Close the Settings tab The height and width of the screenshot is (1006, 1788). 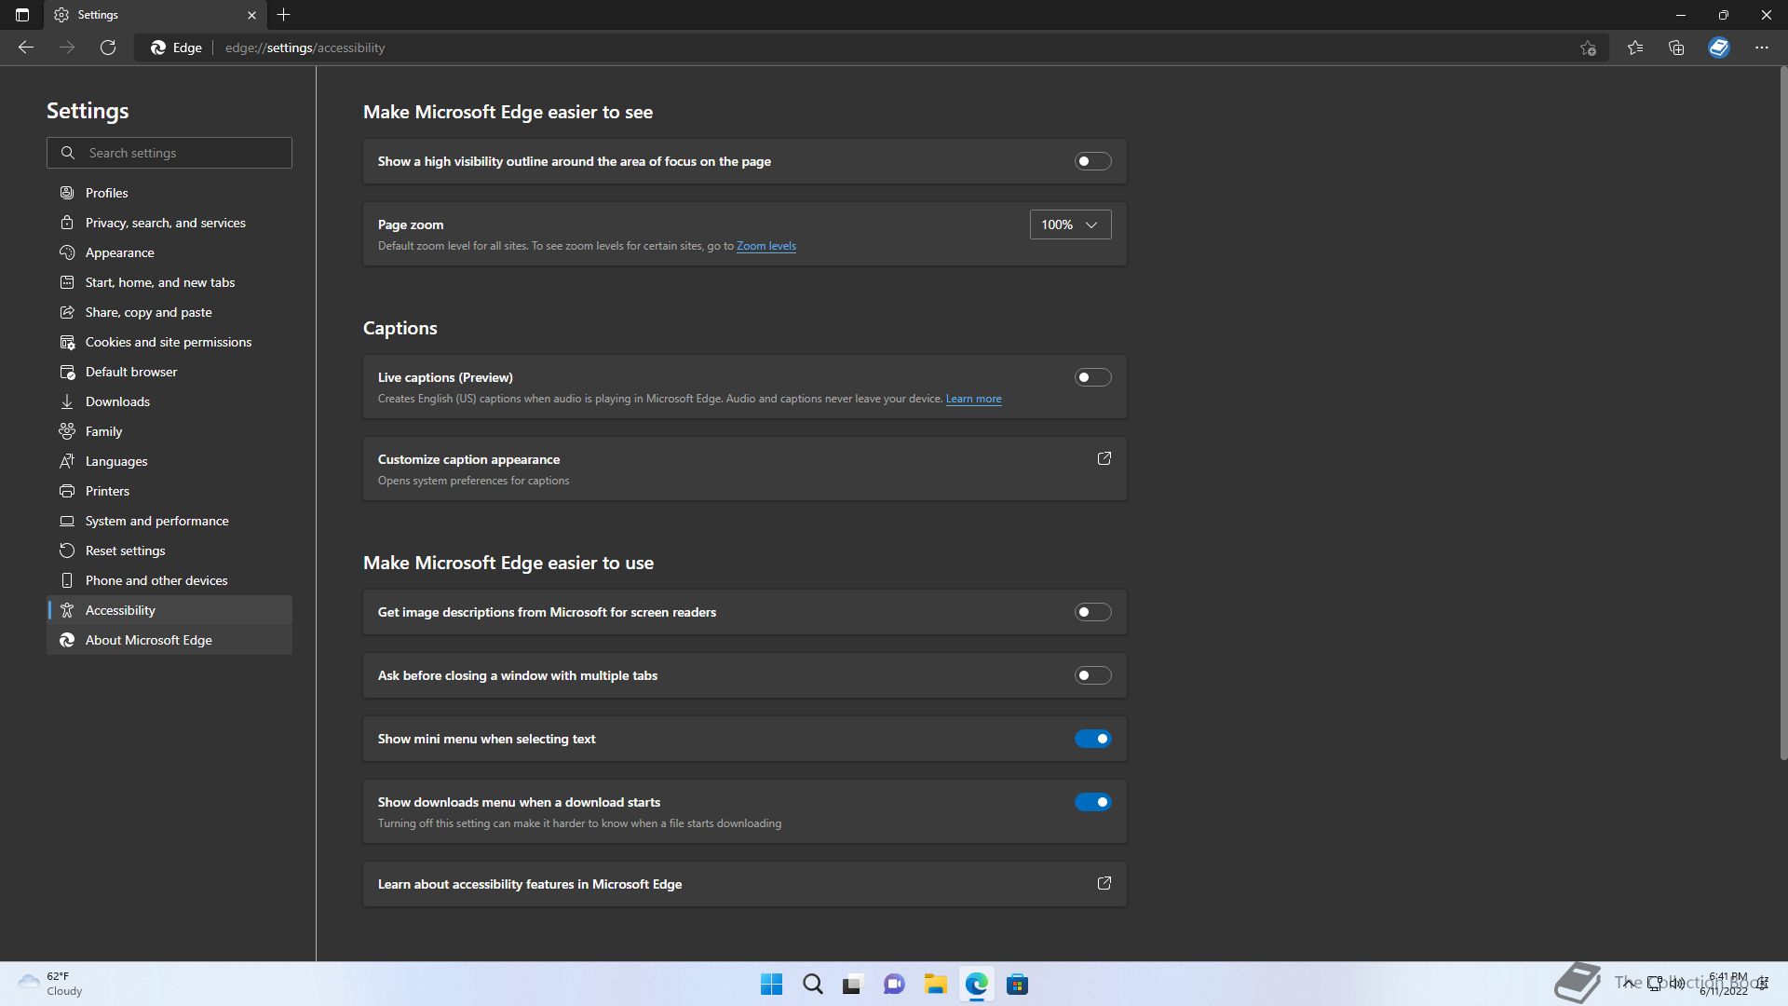[251, 15]
